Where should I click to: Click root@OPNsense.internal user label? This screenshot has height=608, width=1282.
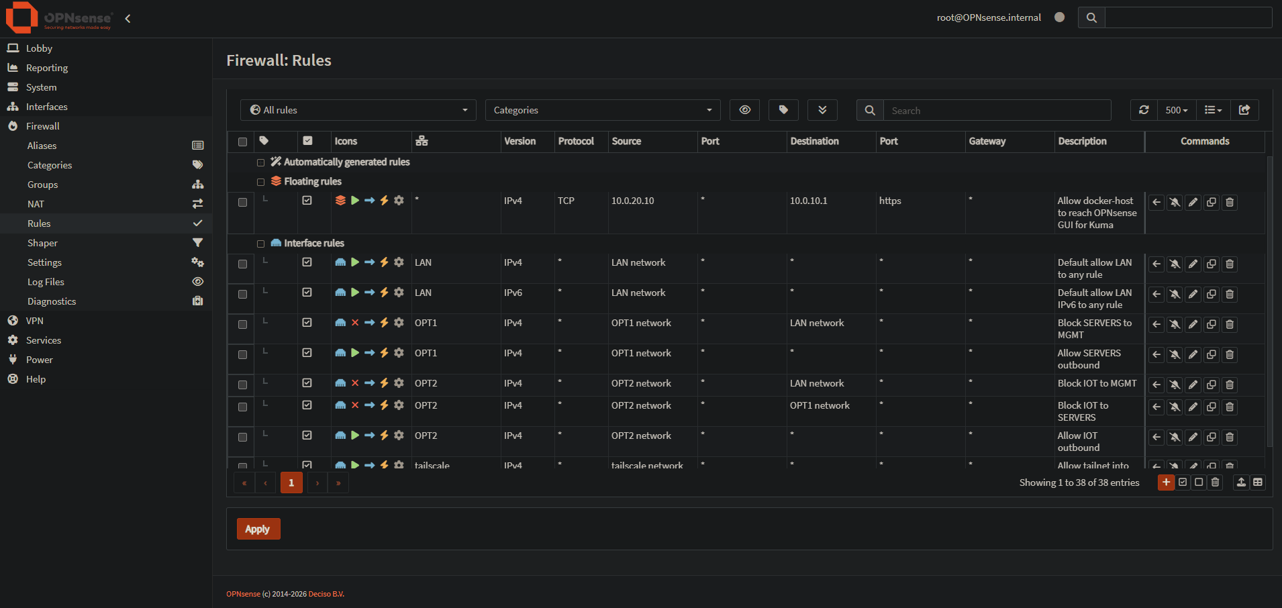(989, 17)
